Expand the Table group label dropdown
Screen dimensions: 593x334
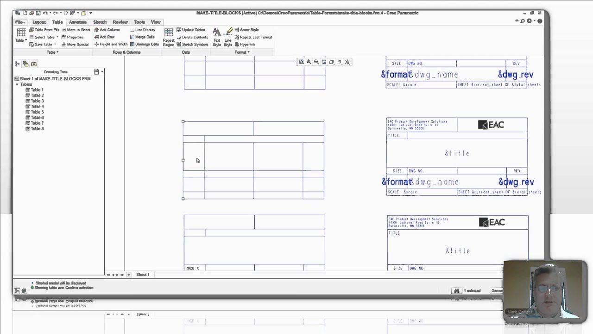coord(52,52)
